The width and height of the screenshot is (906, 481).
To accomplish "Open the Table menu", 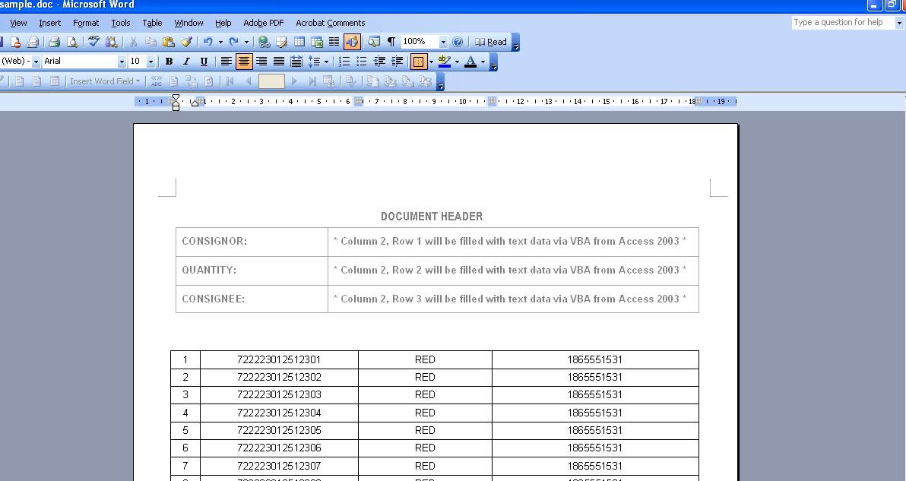I will pos(152,23).
